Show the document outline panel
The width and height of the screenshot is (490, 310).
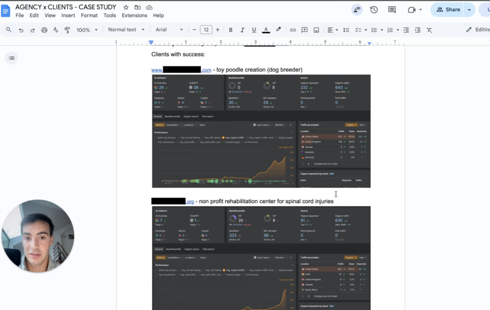[x=11, y=58]
